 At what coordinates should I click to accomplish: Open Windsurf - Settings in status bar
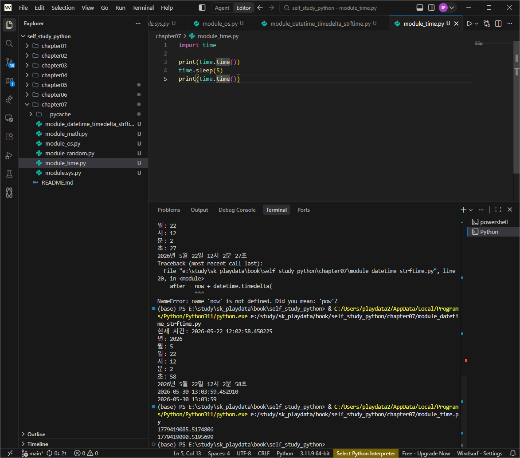coord(480,453)
